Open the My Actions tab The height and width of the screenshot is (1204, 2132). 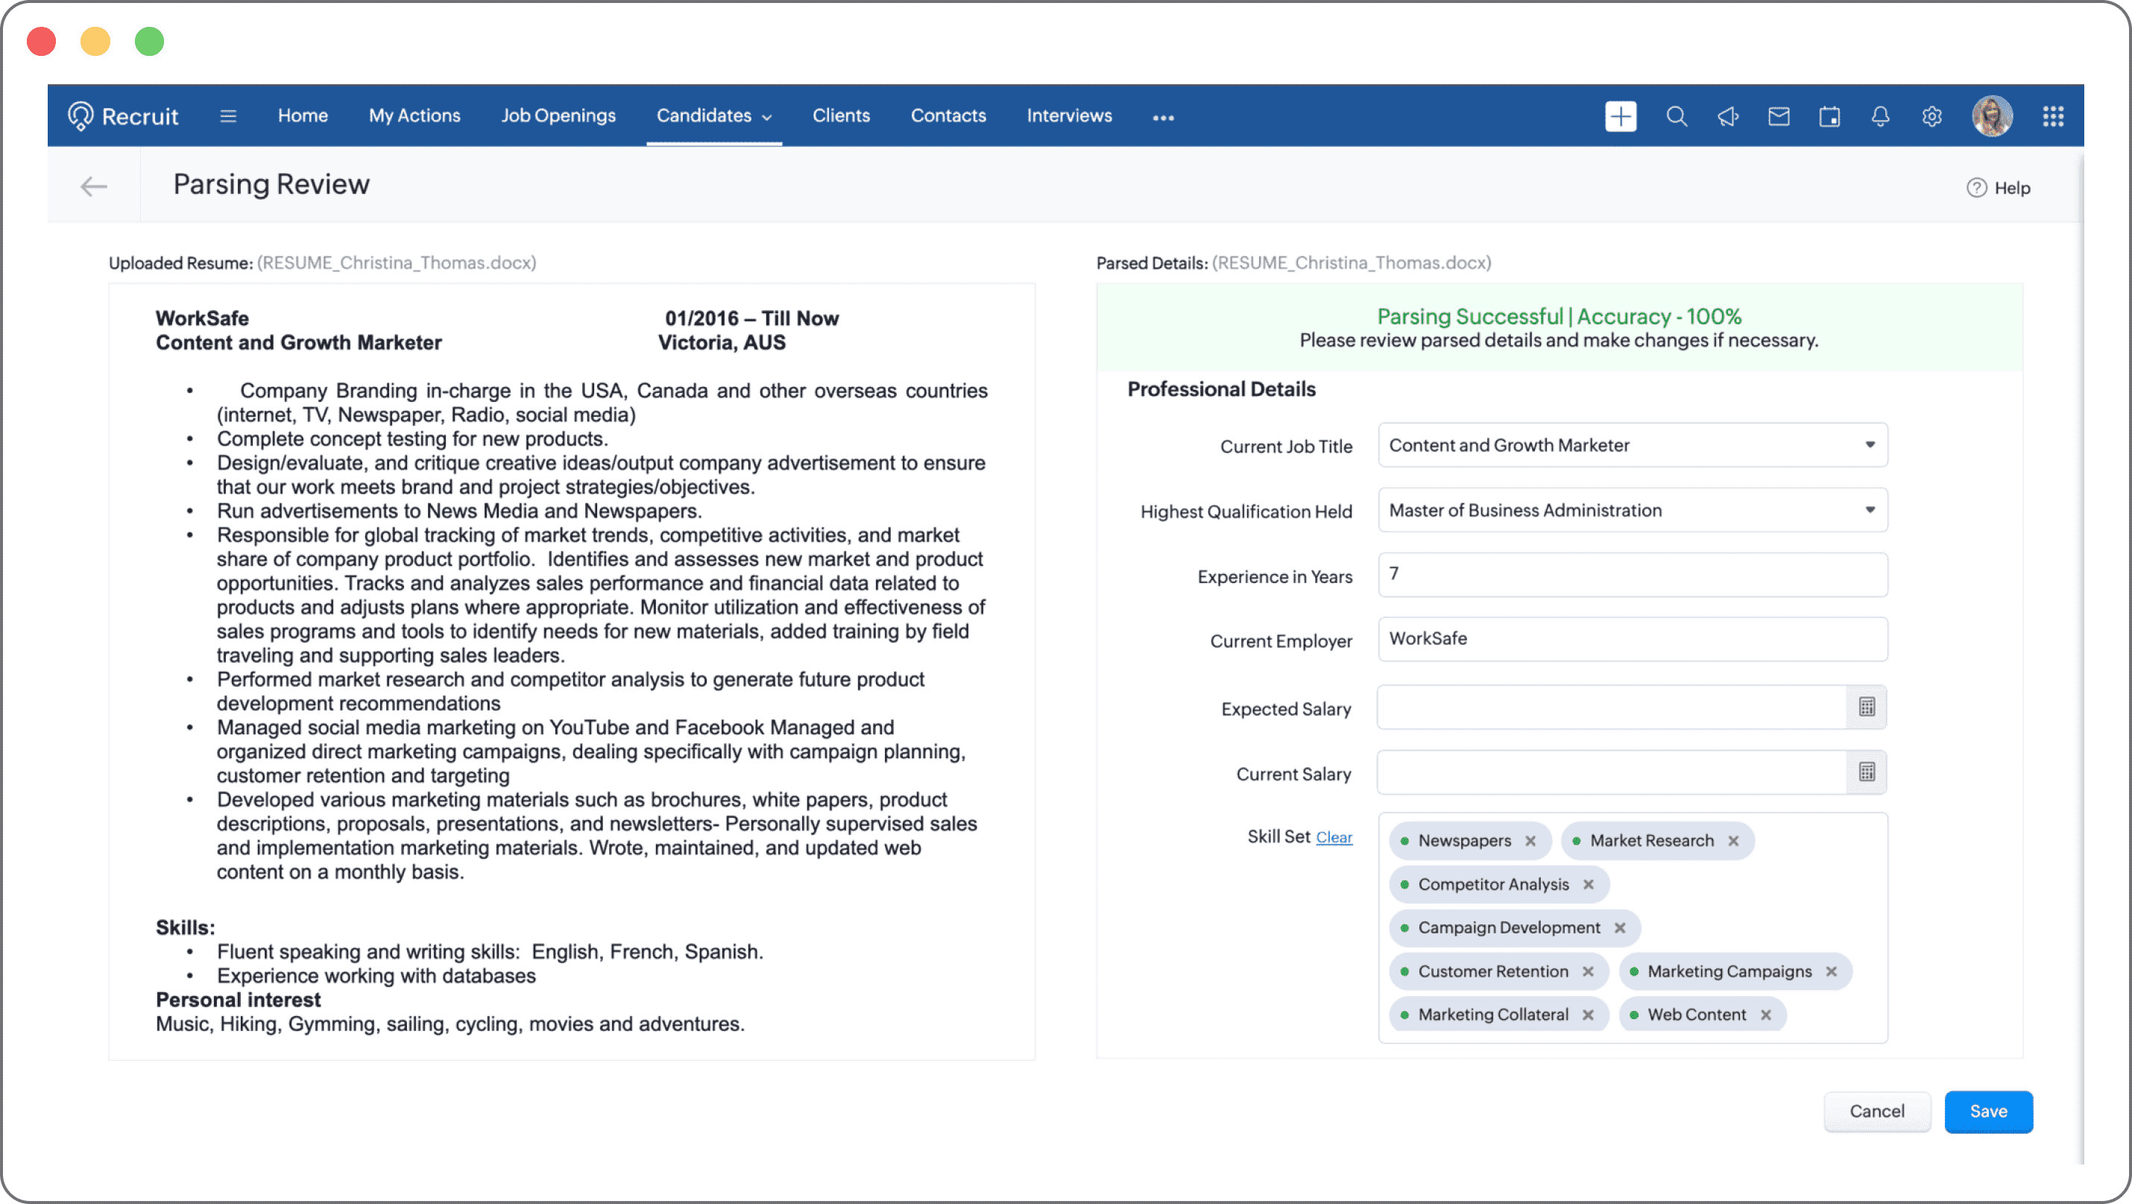[x=414, y=116]
